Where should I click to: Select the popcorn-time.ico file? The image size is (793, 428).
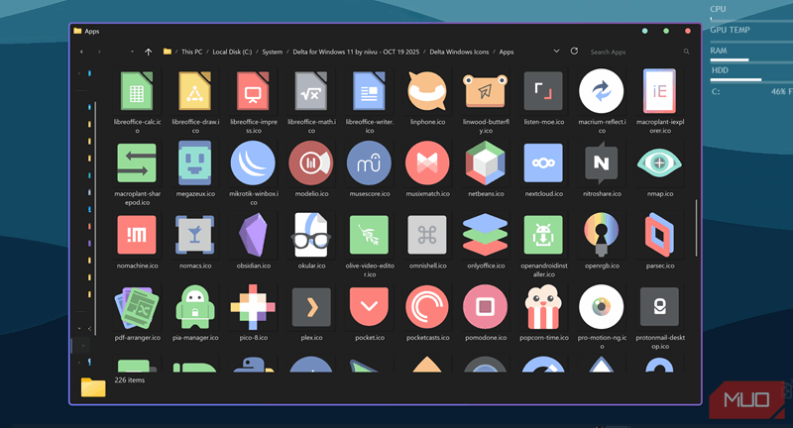click(x=543, y=307)
